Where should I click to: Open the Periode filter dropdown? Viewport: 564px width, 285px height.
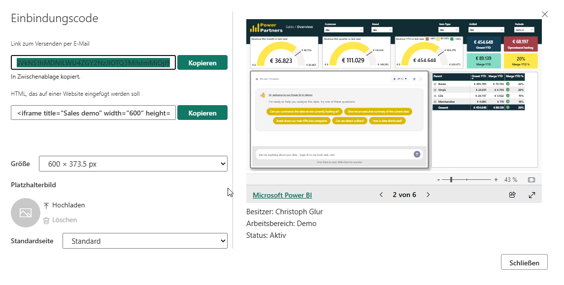tap(524, 30)
